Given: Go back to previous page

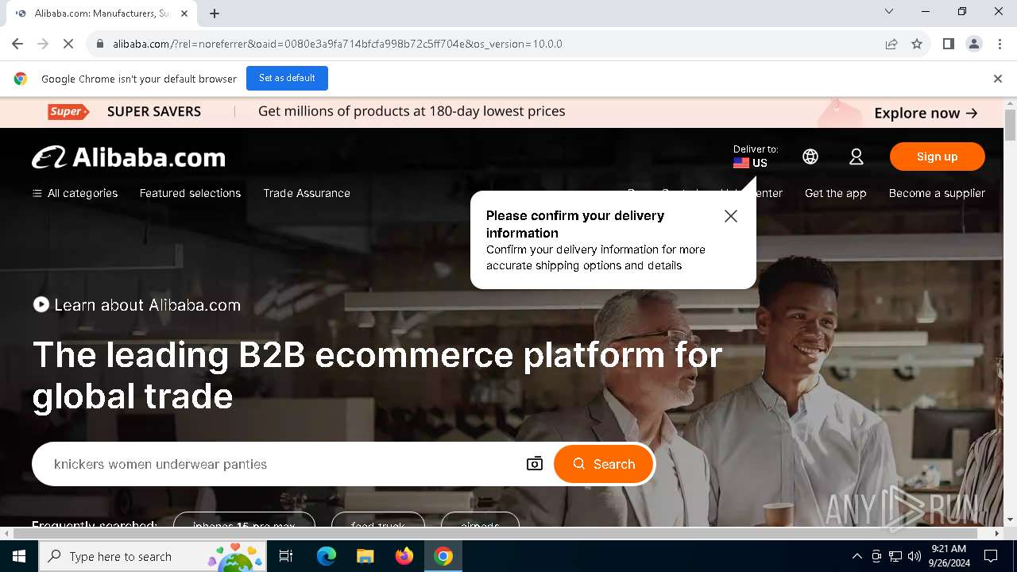Looking at the screenshot, I should tap(17, 44).
